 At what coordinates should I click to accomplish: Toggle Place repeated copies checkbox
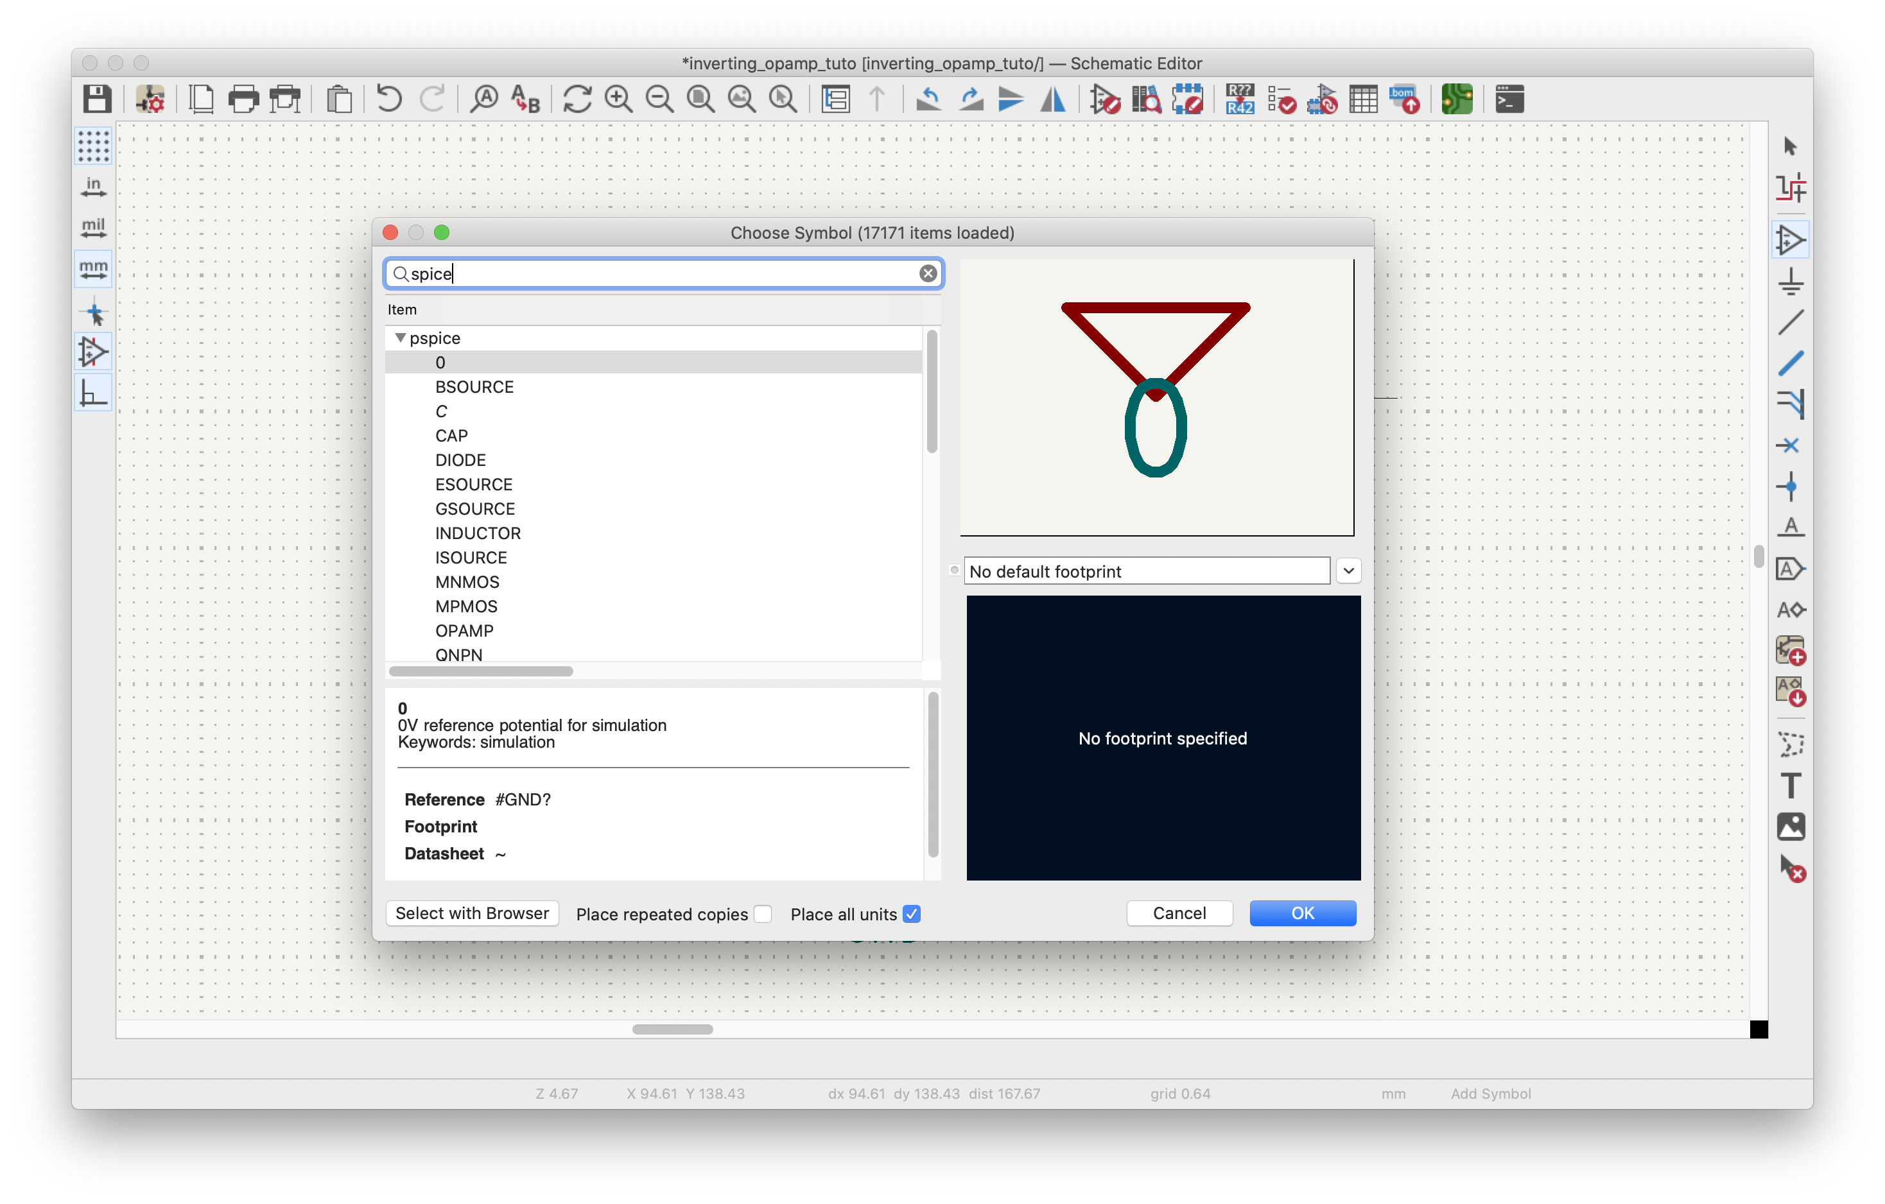point(764,913)
